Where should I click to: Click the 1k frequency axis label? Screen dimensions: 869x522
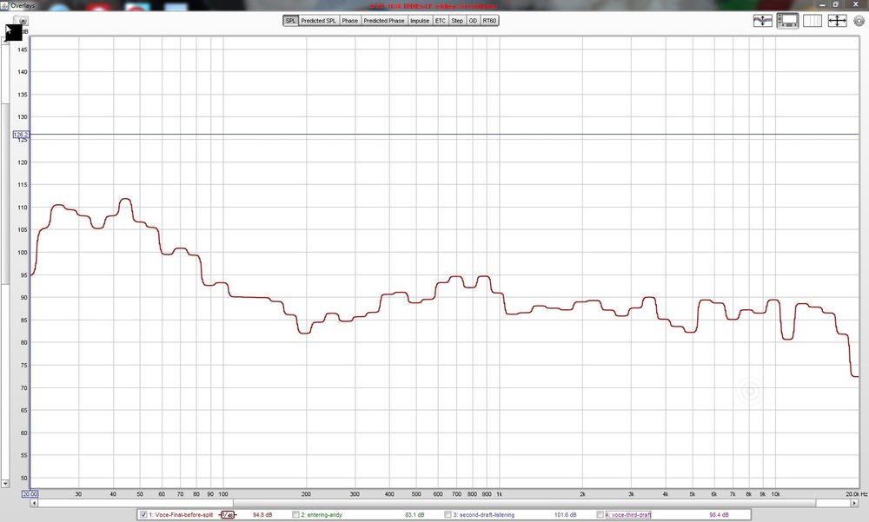coord(499,493)
